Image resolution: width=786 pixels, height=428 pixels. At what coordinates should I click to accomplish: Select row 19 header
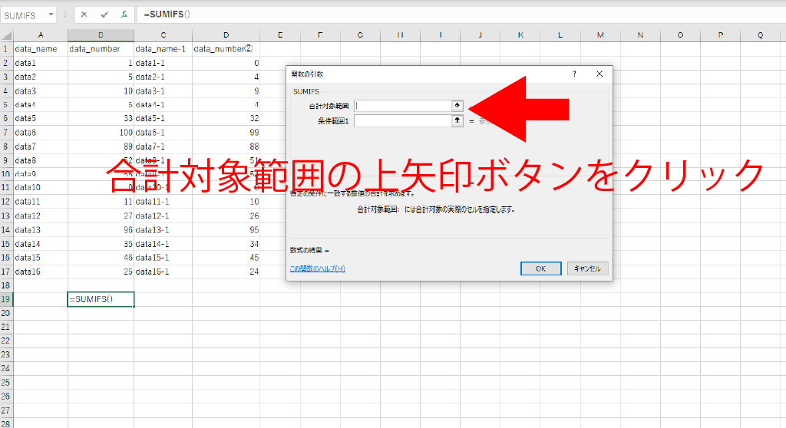tap(7, 299)
